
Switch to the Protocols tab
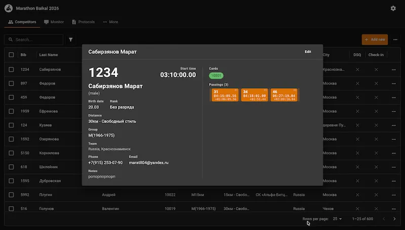click(x=83, y=22)
